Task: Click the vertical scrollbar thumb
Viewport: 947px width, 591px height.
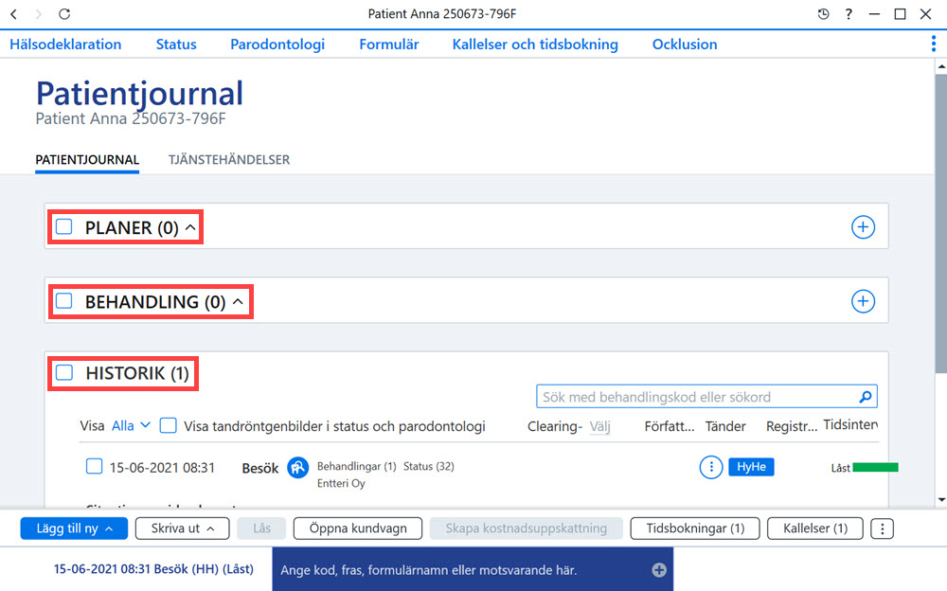Action: click(x=941, y=224)
